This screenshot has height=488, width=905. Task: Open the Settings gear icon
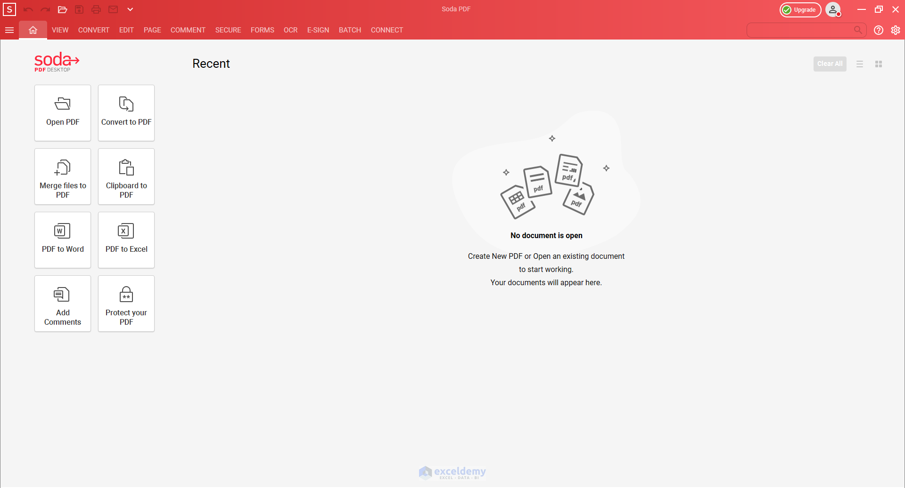pos(896,30)
